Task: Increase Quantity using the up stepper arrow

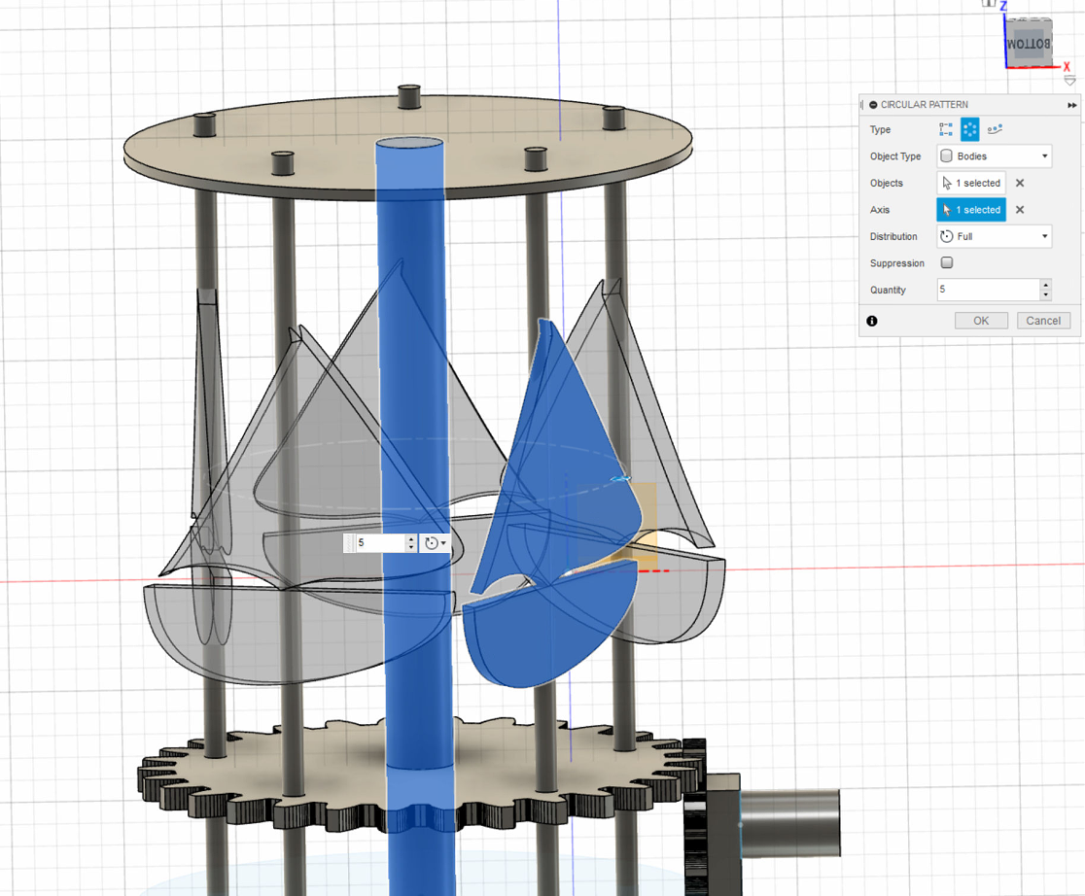Action: 1046,285
